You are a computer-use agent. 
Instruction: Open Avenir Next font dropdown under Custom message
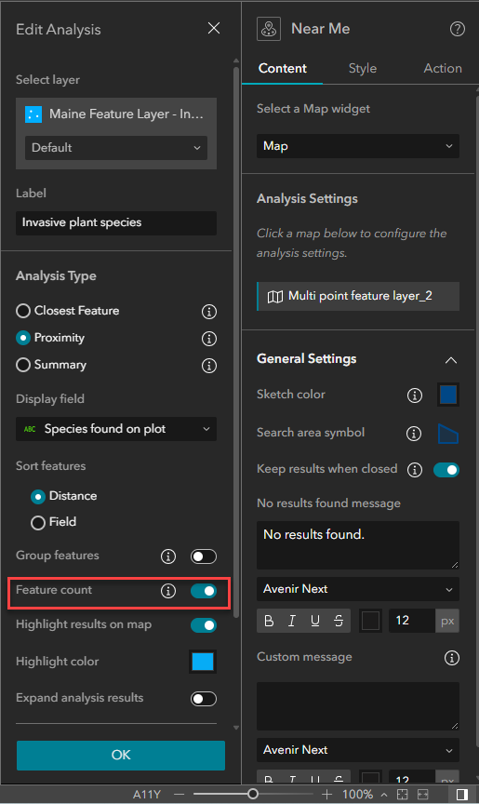(x=358, y=750)
